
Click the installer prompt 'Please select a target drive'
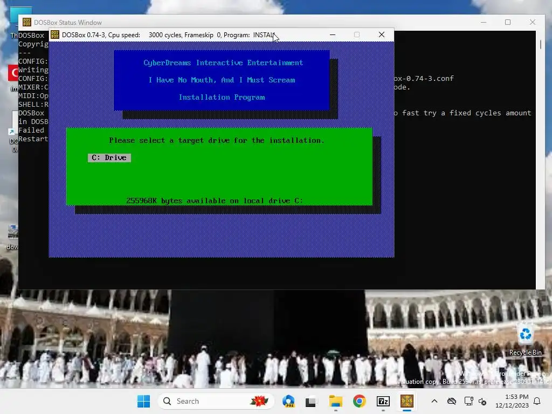point(217,141)
